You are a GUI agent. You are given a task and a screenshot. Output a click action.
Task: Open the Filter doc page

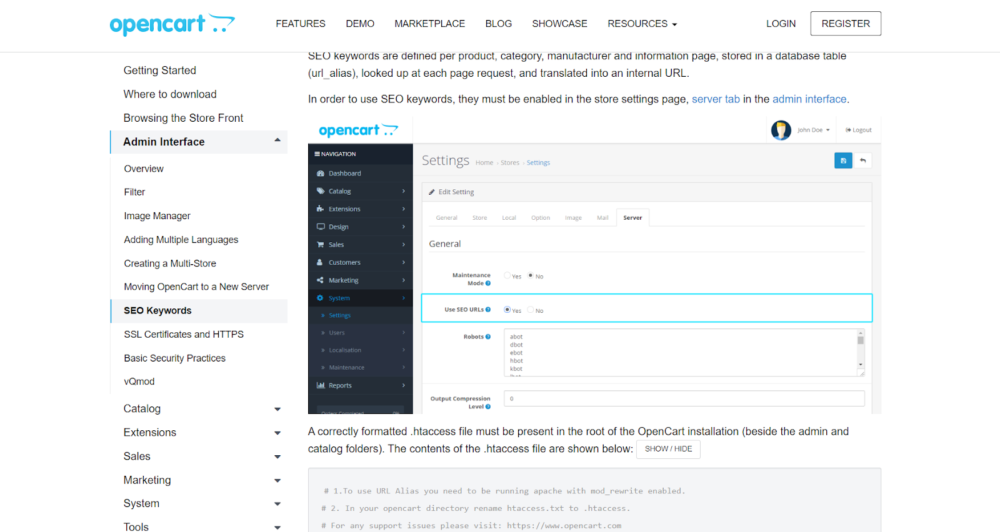(x=134, y=192)
